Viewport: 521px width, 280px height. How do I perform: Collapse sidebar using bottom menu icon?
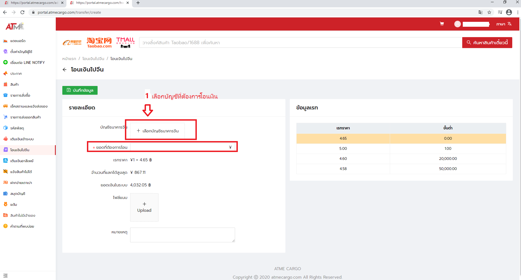(x=5, y=276)
